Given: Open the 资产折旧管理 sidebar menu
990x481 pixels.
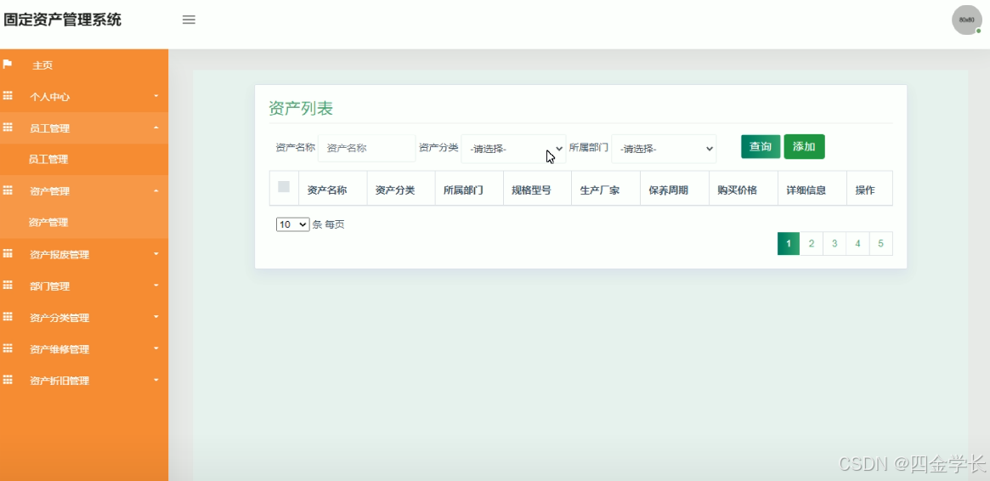Looking at the screenshot, I should (x=84, y=381).
